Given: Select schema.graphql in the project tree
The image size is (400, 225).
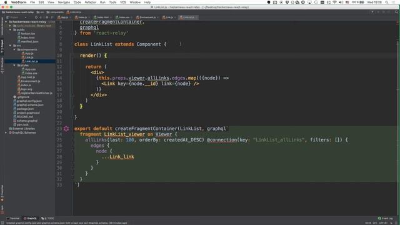Looking at the screenshot, I should coord(27,121).
